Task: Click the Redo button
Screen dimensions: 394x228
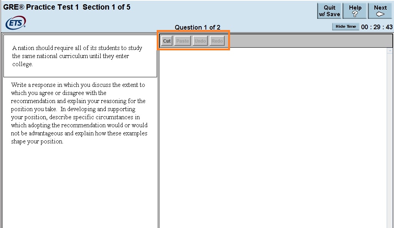Action: click(x=217, y=41)
